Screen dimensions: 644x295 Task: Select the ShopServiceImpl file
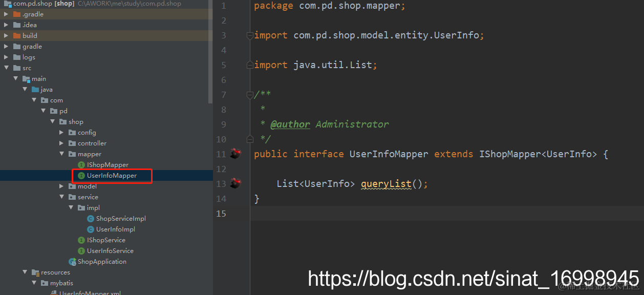121,219
